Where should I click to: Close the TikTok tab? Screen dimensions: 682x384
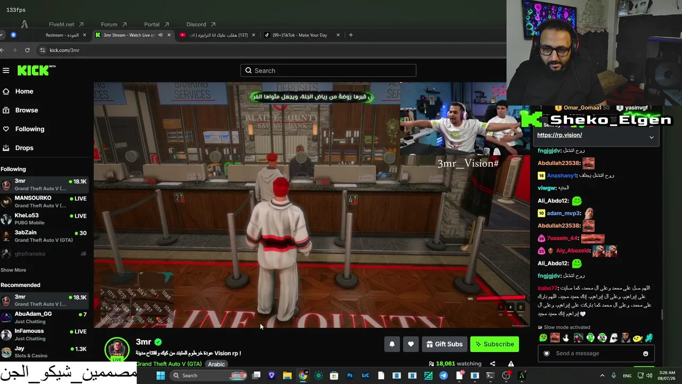(x=338, y=35)
